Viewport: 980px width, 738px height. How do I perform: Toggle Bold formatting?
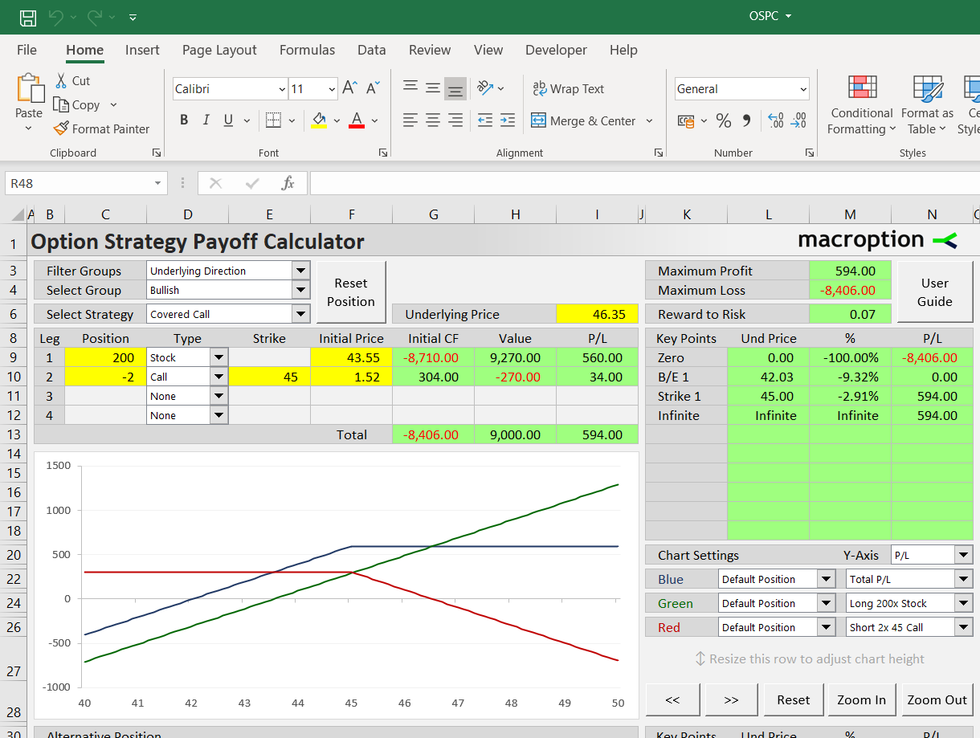click(184, 120)
